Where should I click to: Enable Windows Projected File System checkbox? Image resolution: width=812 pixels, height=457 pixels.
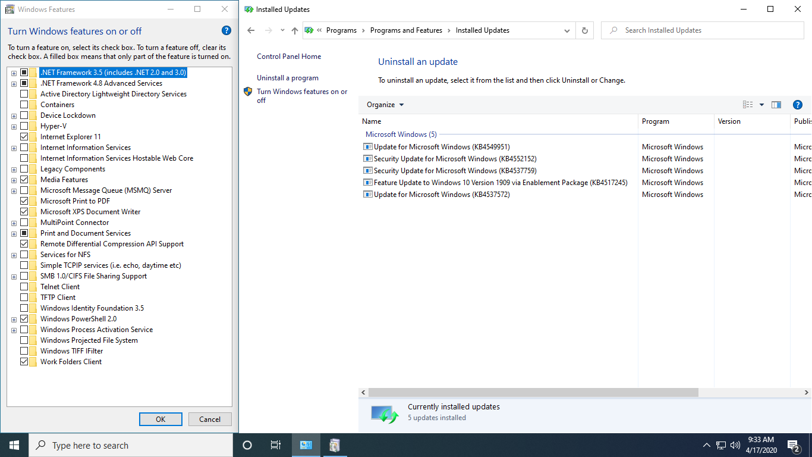coord(24,340)
